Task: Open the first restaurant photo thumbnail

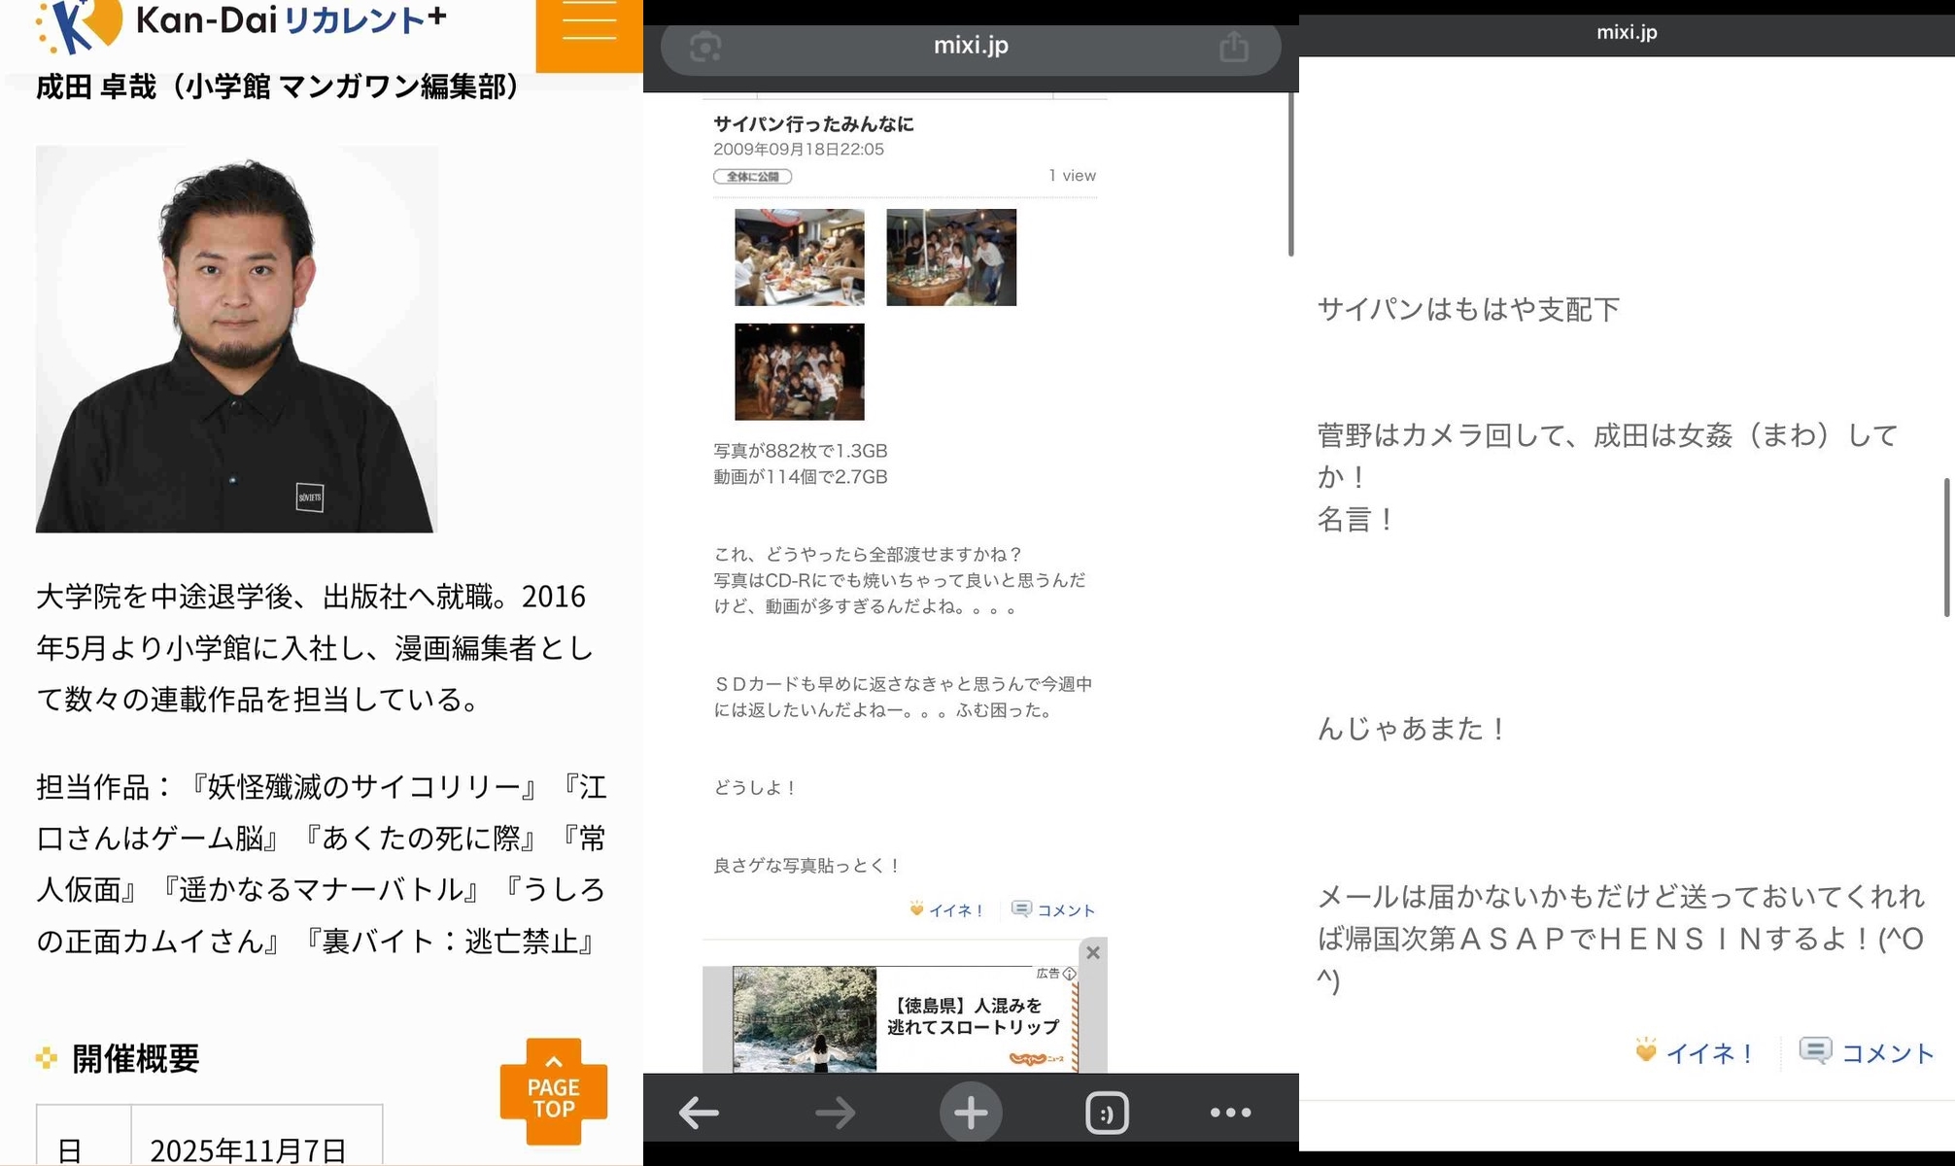Action: point(799,257)
